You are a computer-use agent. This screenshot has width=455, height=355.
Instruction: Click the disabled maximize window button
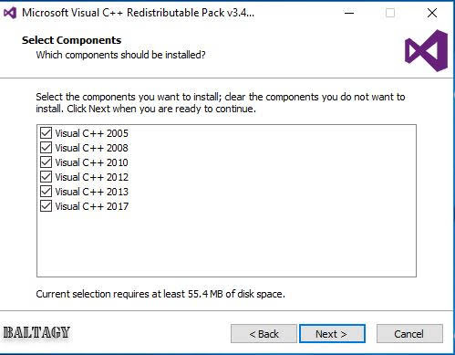(x=390, y=13)
